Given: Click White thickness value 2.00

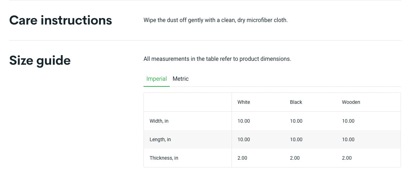Looking at the screenshot, I should 242,158.
